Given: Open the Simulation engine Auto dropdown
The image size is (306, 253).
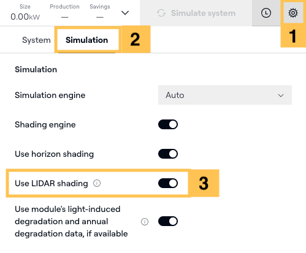Looking at the screenshot, I should click(x=225, y=95).
